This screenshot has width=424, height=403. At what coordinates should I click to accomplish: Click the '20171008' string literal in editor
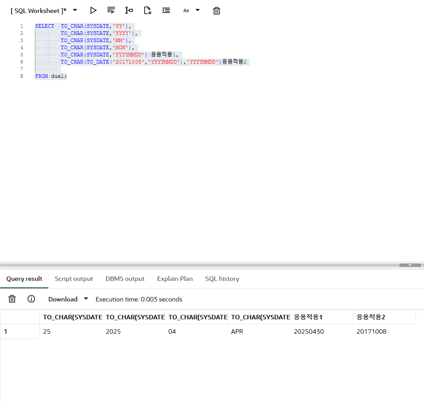click(128, 62)
